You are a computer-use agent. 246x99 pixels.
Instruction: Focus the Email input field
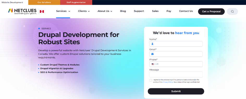point(176,54)
